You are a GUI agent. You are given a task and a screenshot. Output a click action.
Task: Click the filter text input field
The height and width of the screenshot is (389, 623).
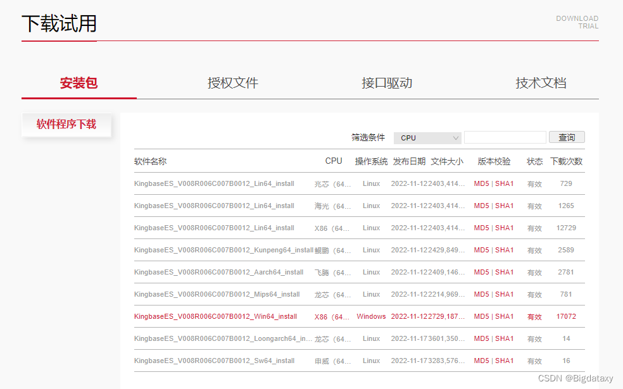point(505,137)
